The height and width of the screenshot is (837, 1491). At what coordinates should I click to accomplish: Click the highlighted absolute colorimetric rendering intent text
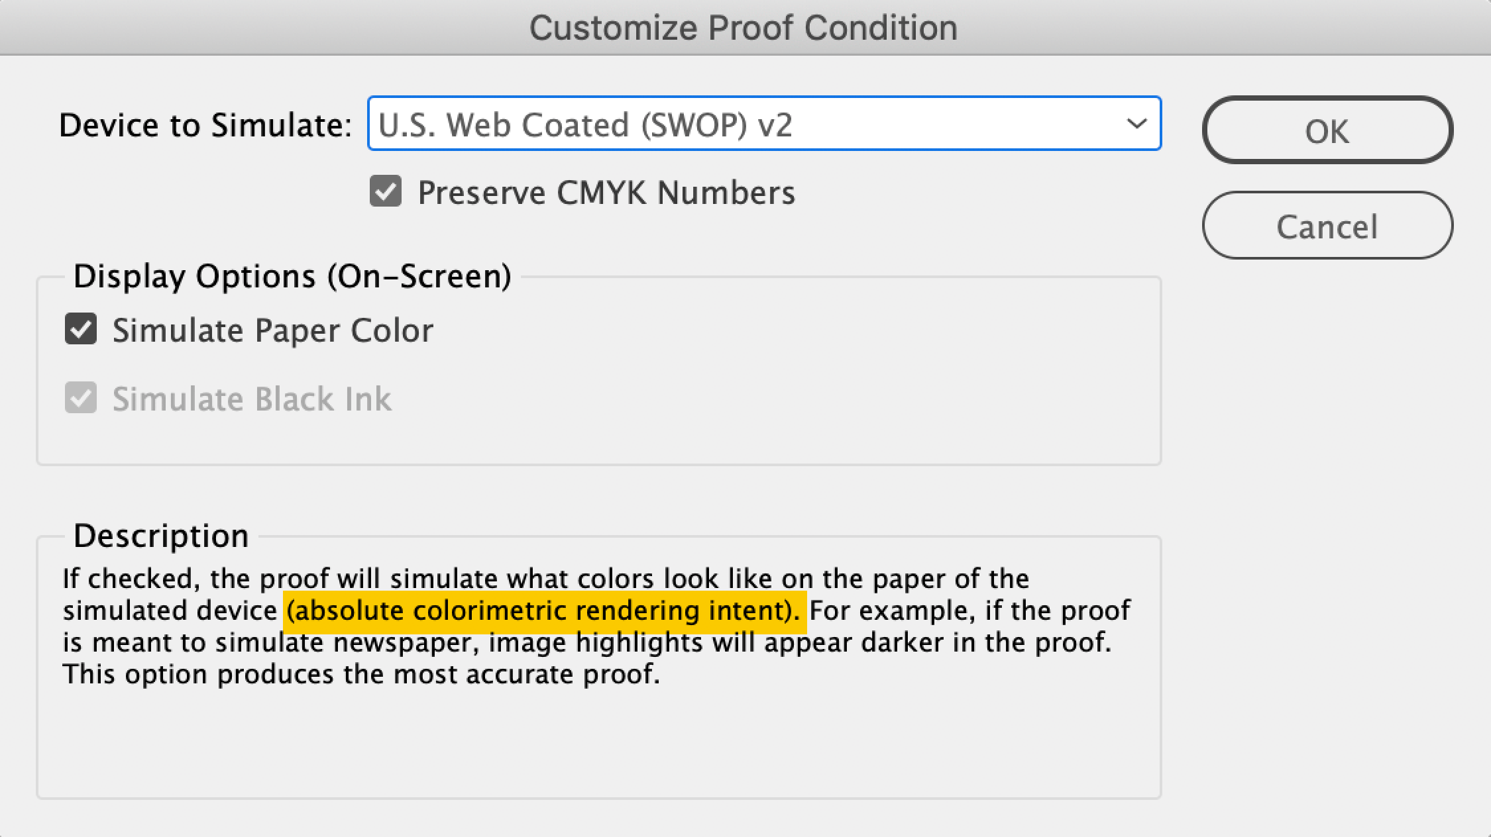tap(542, 610)
